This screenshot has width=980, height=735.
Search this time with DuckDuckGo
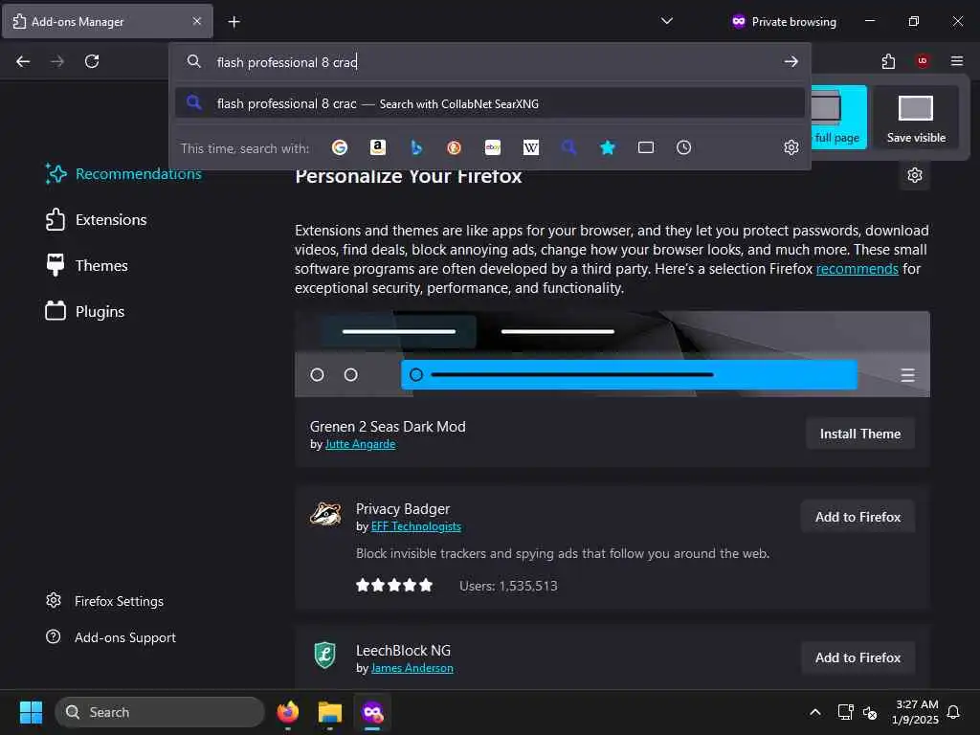pyautogui.click(x=455, y=147)
